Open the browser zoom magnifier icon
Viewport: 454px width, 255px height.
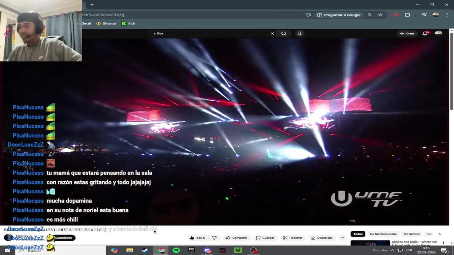click(x=370, y=15)
